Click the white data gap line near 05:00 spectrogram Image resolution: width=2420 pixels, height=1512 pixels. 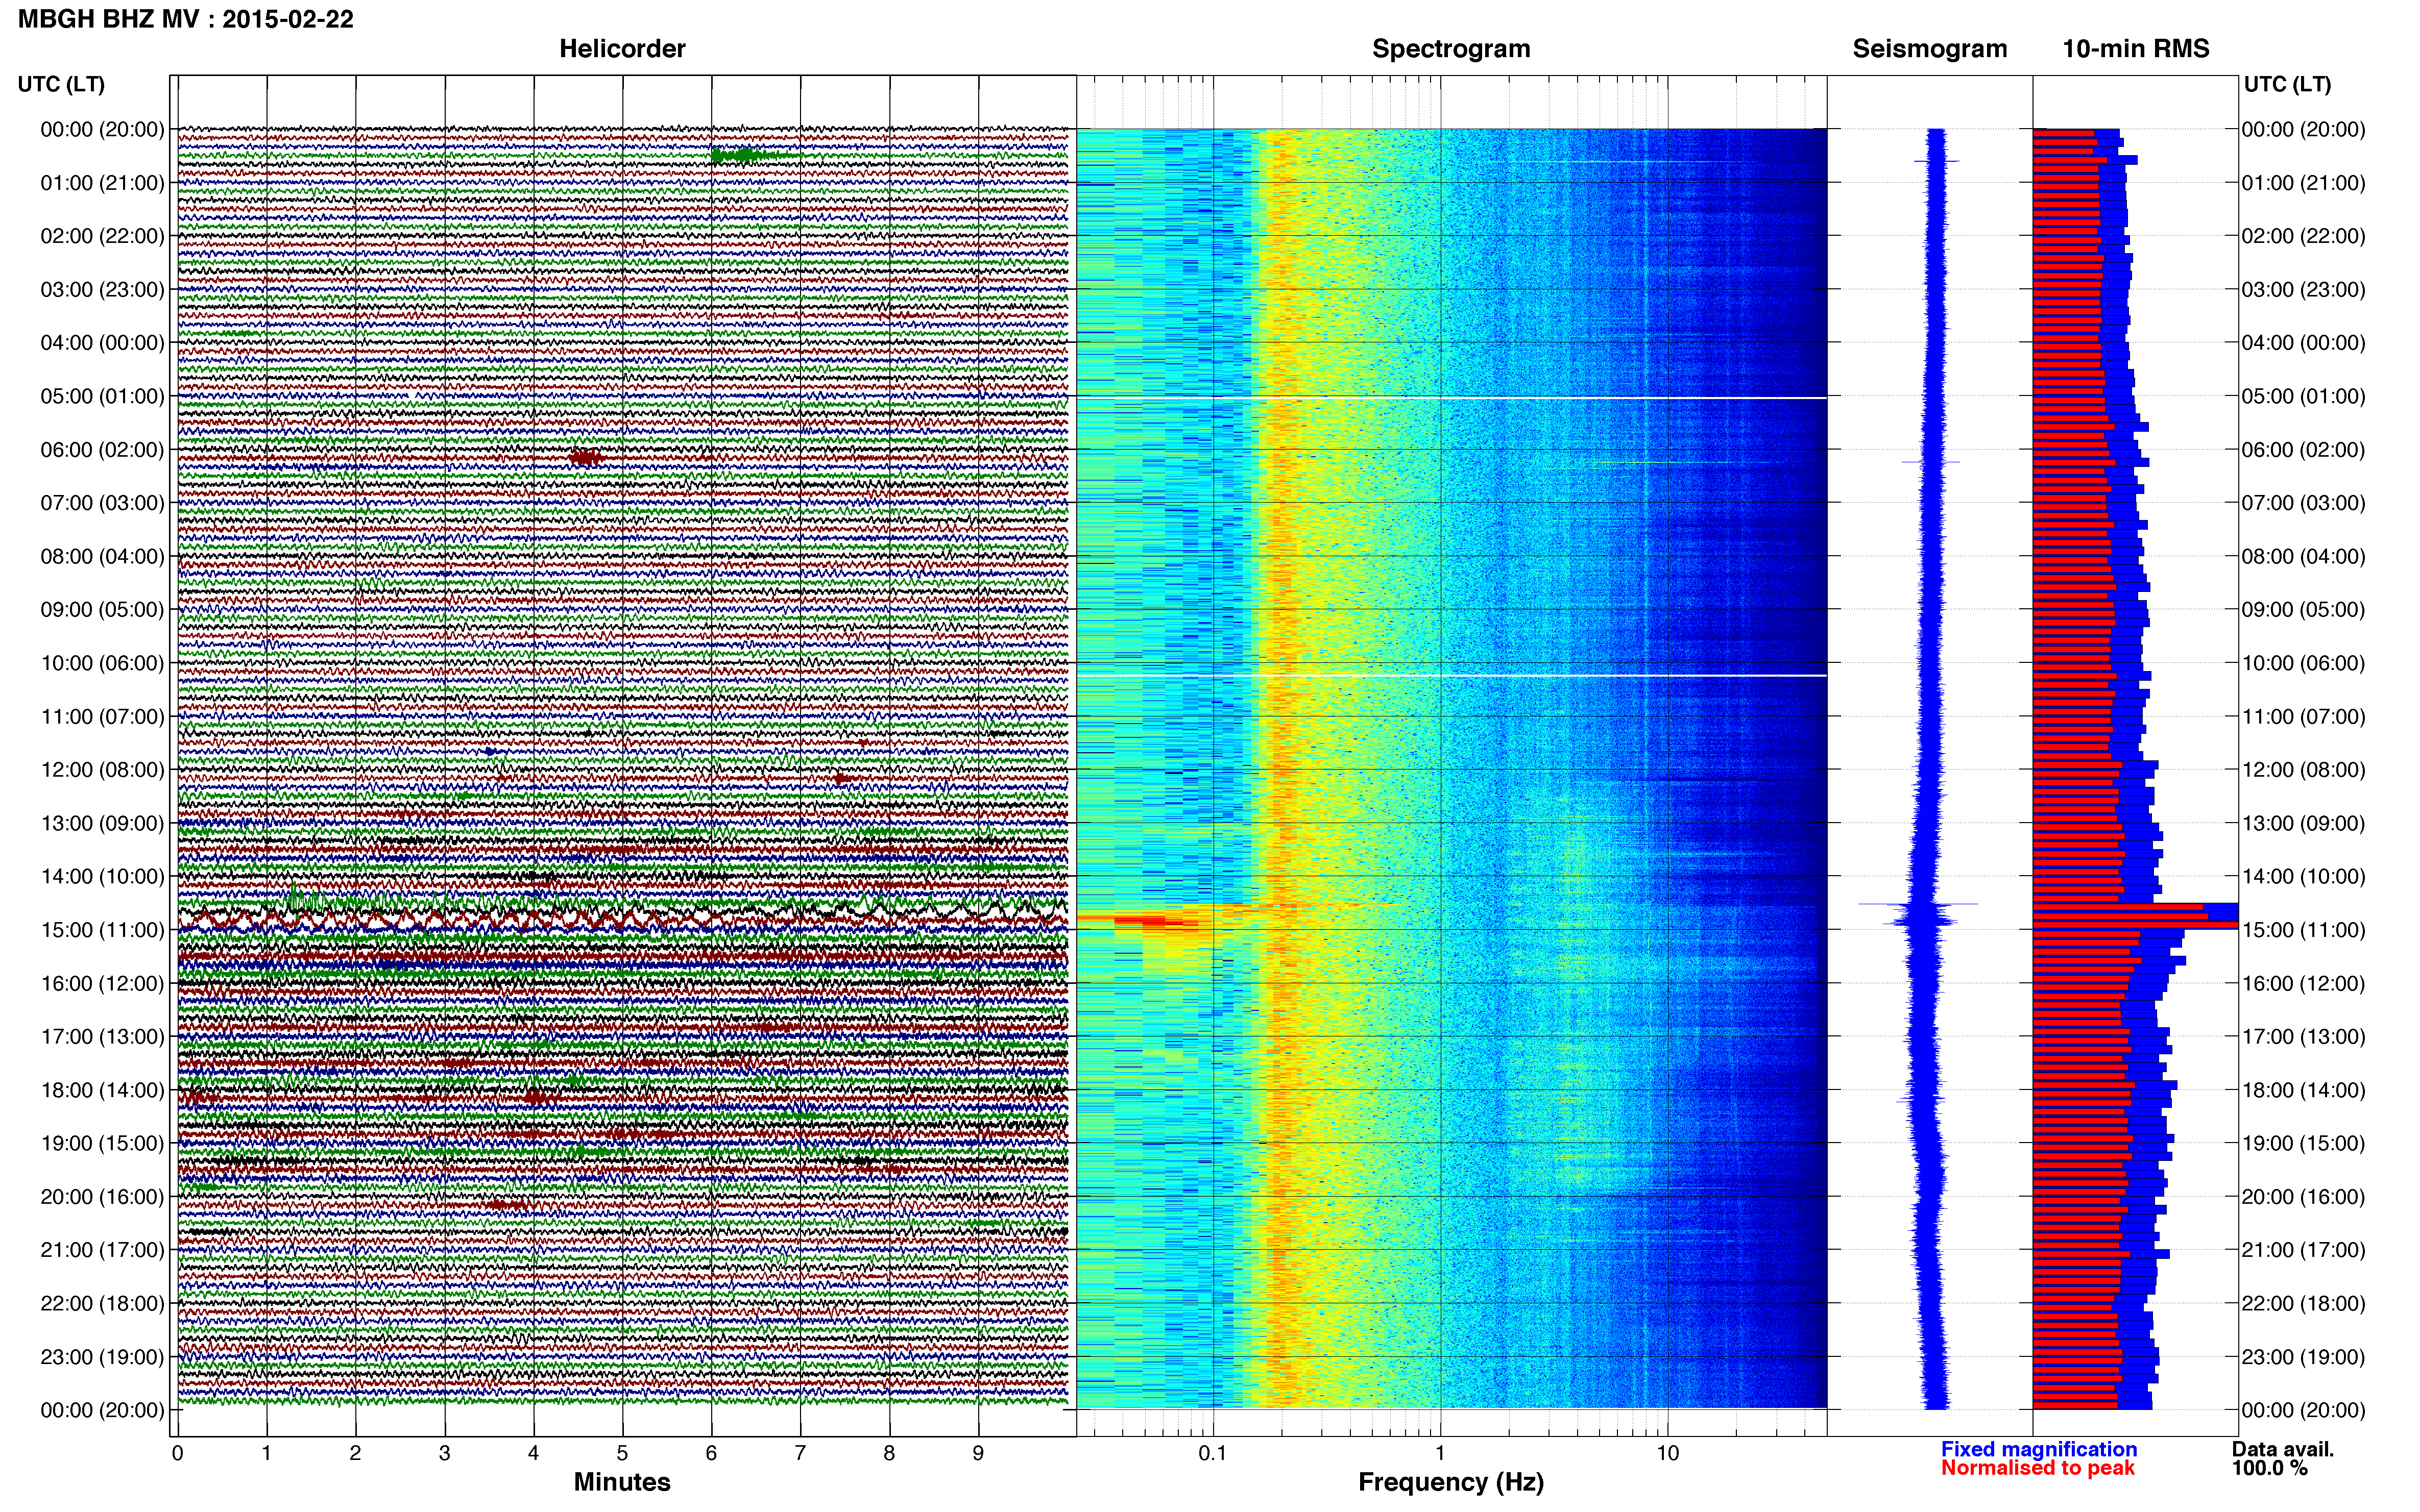click(1451, 398)
